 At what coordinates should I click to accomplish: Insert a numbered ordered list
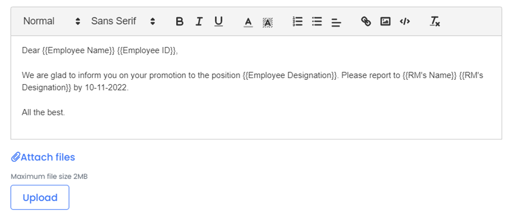[x=297, y=22]
